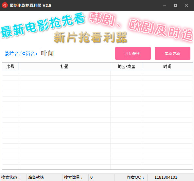Sort results by the 序号 column header

click(x=10, y=66)
